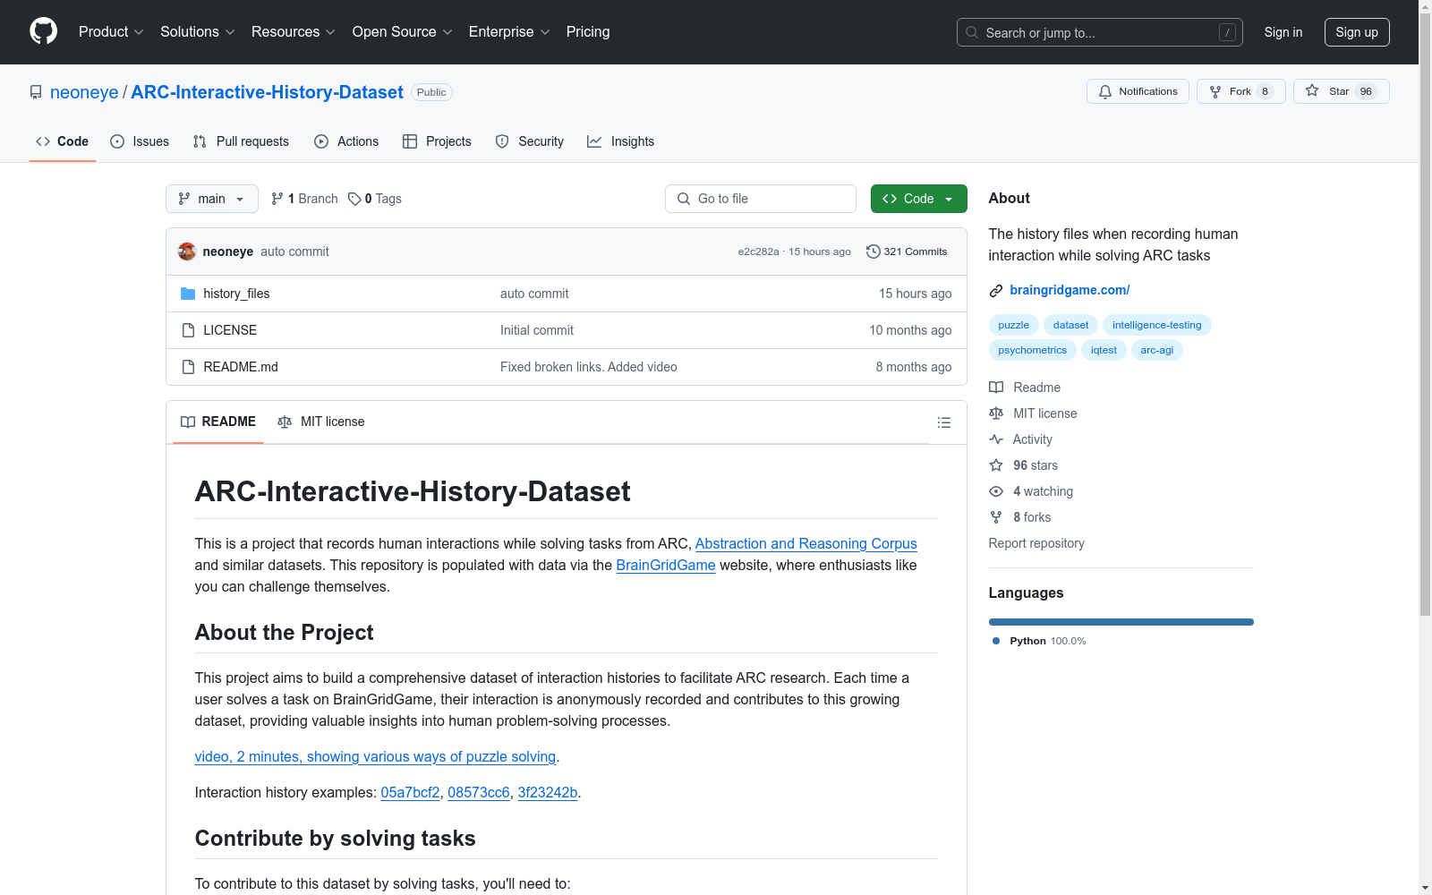Image resolution: width=1432 pixels, height=895 pixels.
Task: Expand the Enterprise menu
Action: coord(509,32)
